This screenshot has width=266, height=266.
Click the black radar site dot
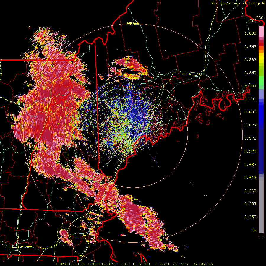[x=133, y=133]
